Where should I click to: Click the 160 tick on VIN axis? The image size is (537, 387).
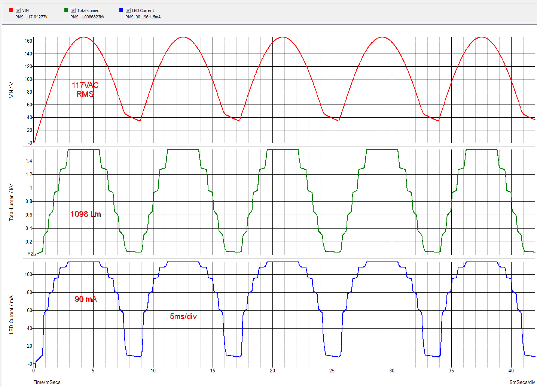point(28,41)
